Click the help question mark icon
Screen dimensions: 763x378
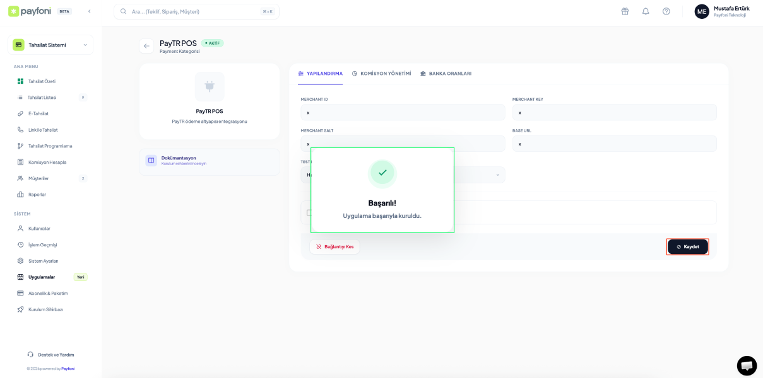pyautogui.click(x=666, y=11)
